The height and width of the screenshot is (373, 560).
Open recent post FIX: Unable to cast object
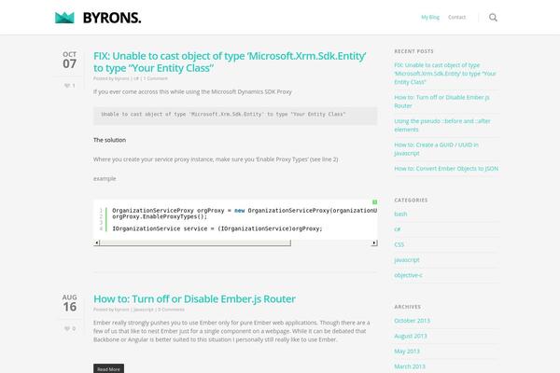click(x=445, y=74)
